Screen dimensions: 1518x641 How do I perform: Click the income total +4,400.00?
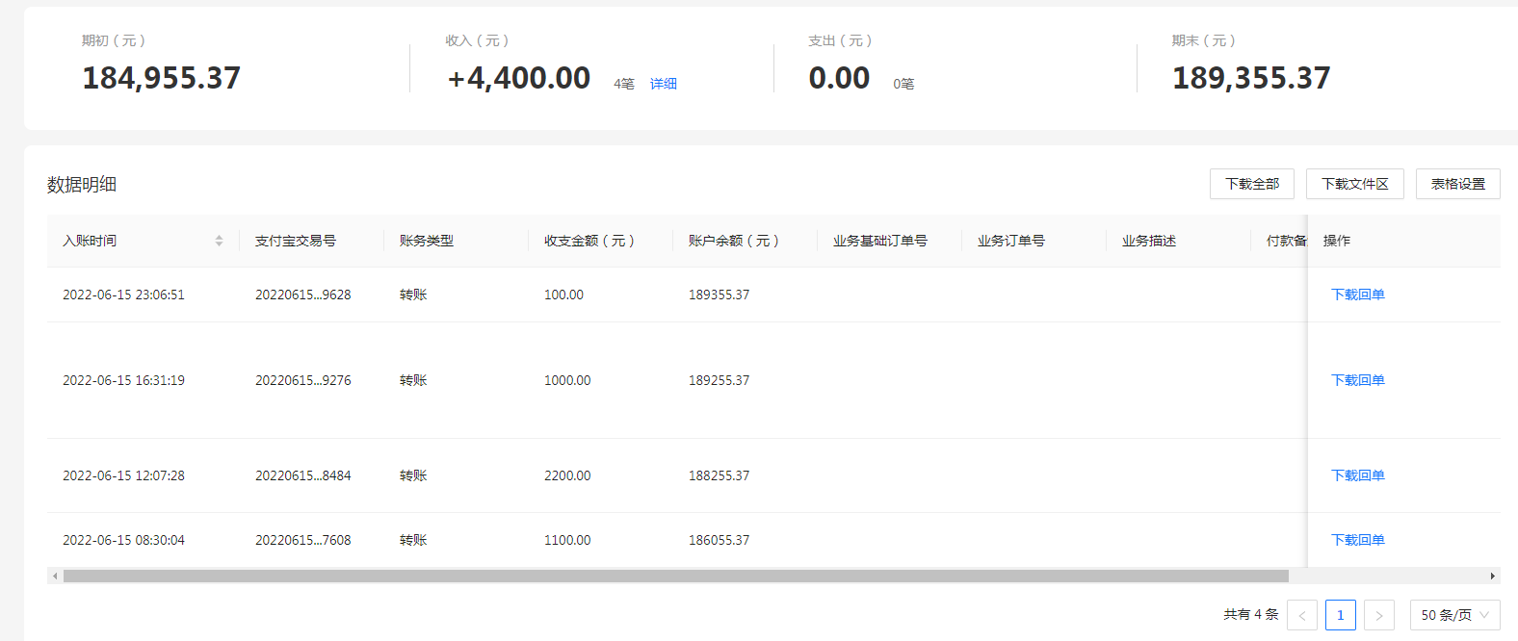519,78
